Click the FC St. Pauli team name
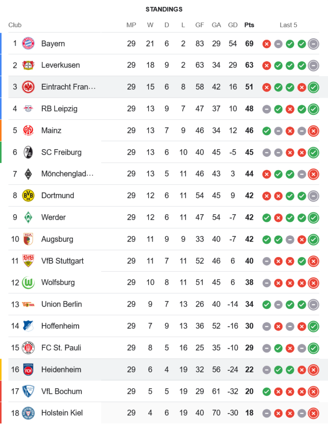Screen dimensions: 328x430 [x=61, y=347]
